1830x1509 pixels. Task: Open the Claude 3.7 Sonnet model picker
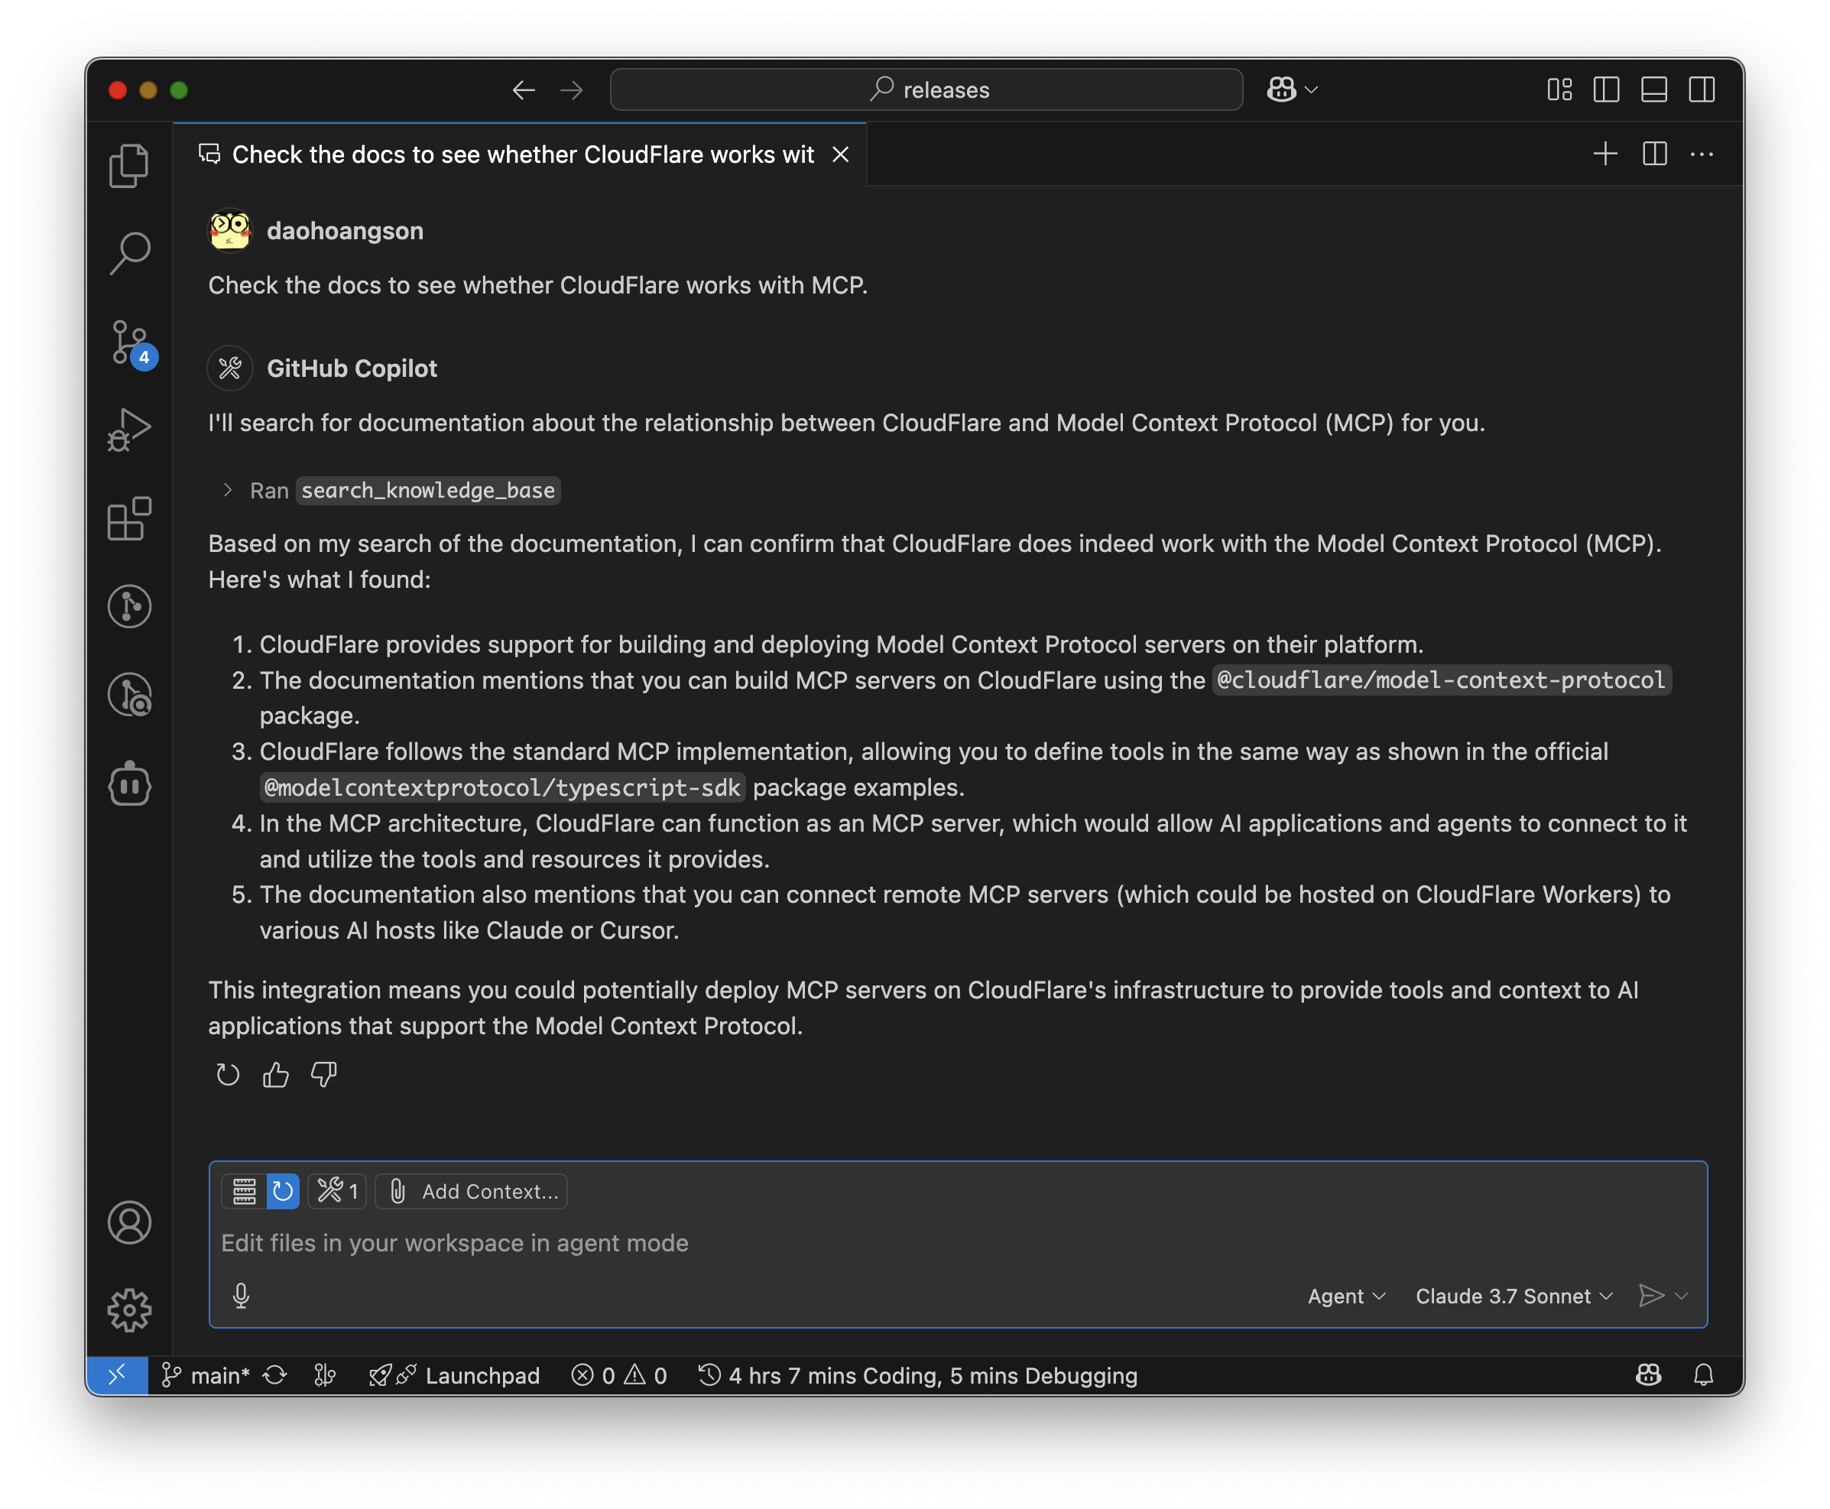(x=1514, y=1296)
